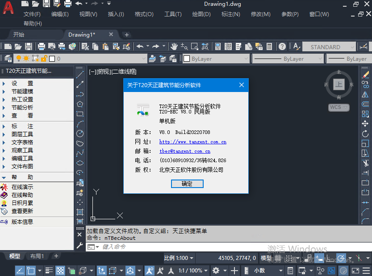Viewport: 372px width, 276px height.
Task: Select the Rotate tool icon
Action: 365,134
